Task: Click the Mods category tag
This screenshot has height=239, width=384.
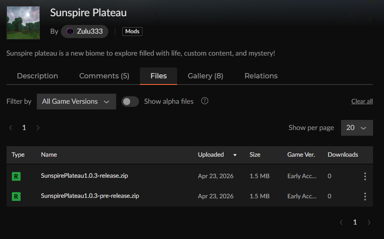Action: pos(132,32)
